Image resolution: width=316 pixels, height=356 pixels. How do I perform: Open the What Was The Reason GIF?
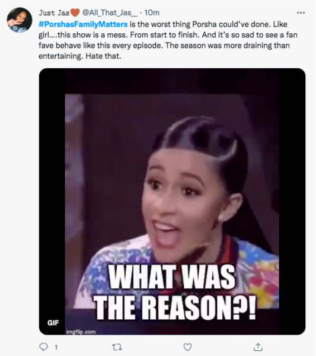coord(172,201)
